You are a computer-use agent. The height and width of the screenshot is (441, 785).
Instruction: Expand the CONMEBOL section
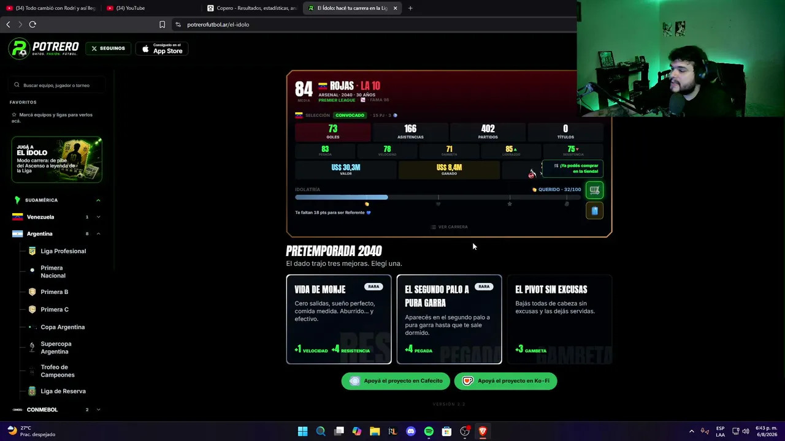(x=98, y=410)
